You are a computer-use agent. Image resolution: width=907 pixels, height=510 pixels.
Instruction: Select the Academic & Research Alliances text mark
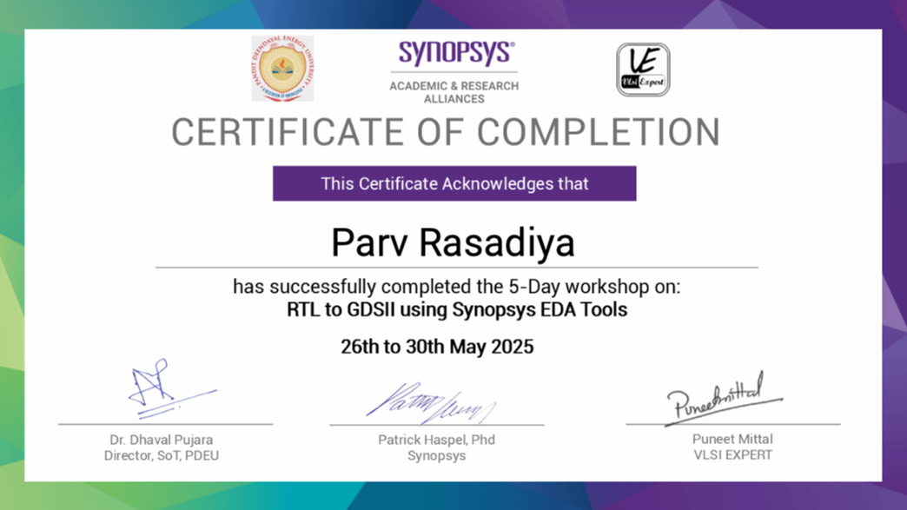[x=453, y=93]
